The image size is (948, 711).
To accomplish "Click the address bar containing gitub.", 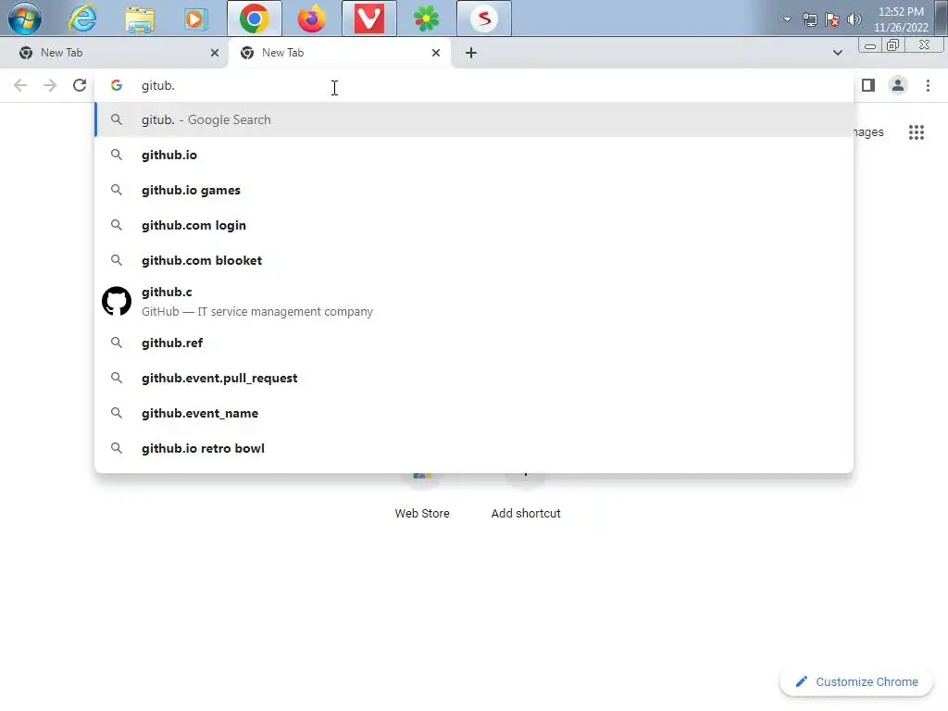I will pyautogui.click(x=474, y=85).
